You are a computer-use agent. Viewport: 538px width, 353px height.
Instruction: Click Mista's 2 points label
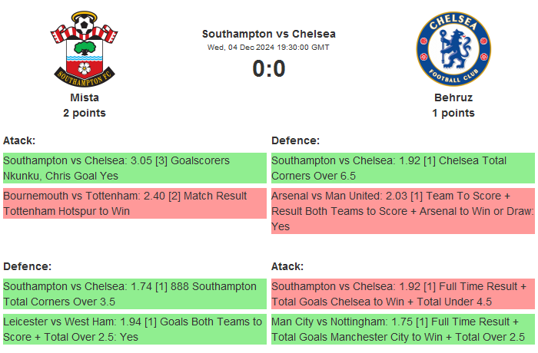coord(85,113)
